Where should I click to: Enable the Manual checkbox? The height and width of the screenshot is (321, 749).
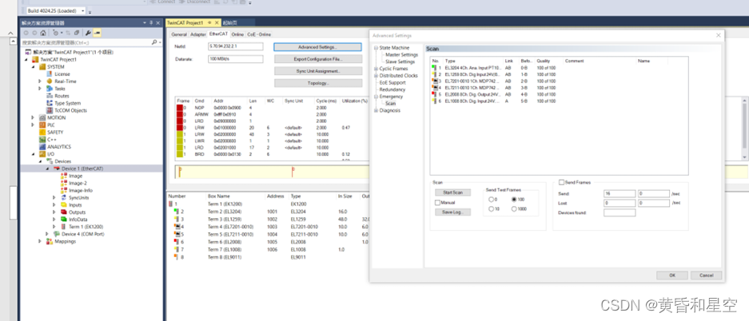coord(437,203)
